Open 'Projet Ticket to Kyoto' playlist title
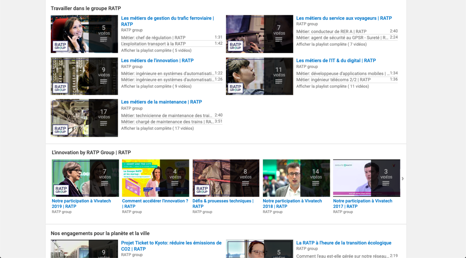Image resolution: width=466 pixels, height=258 pixels. [171, 246]
